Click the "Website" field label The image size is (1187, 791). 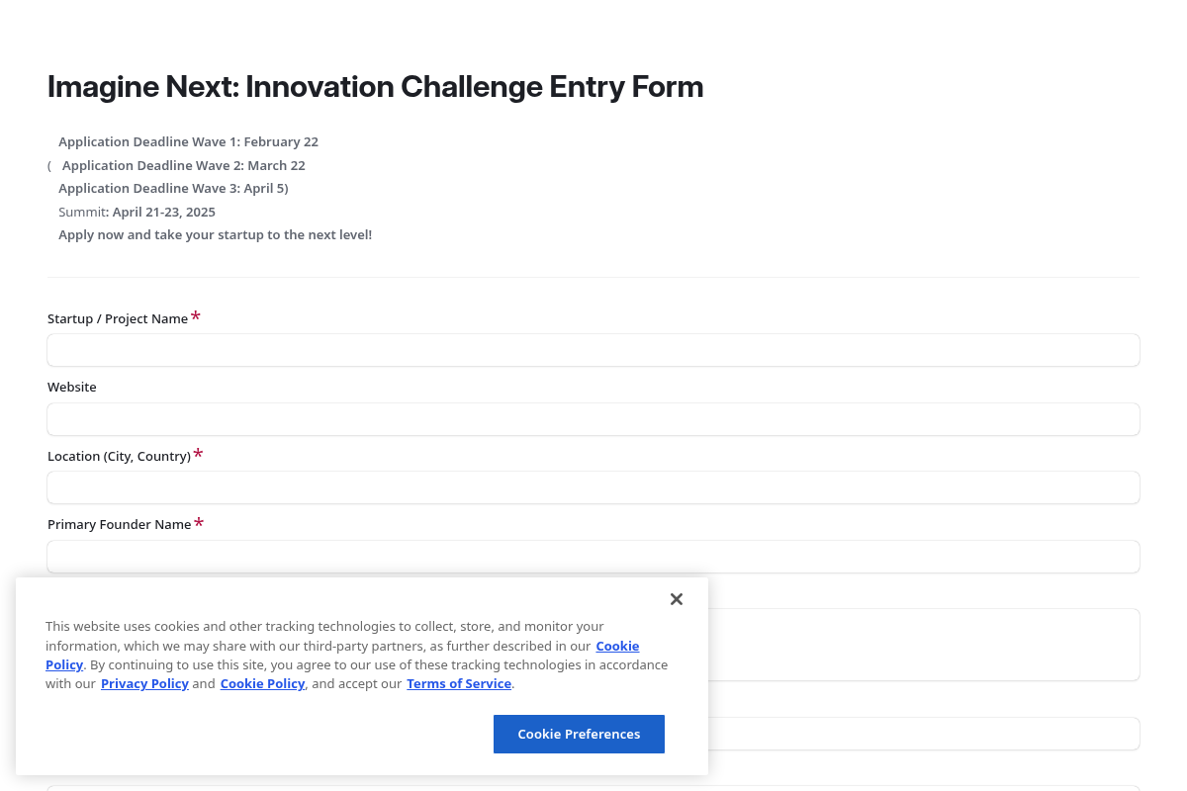pos(72,388)
